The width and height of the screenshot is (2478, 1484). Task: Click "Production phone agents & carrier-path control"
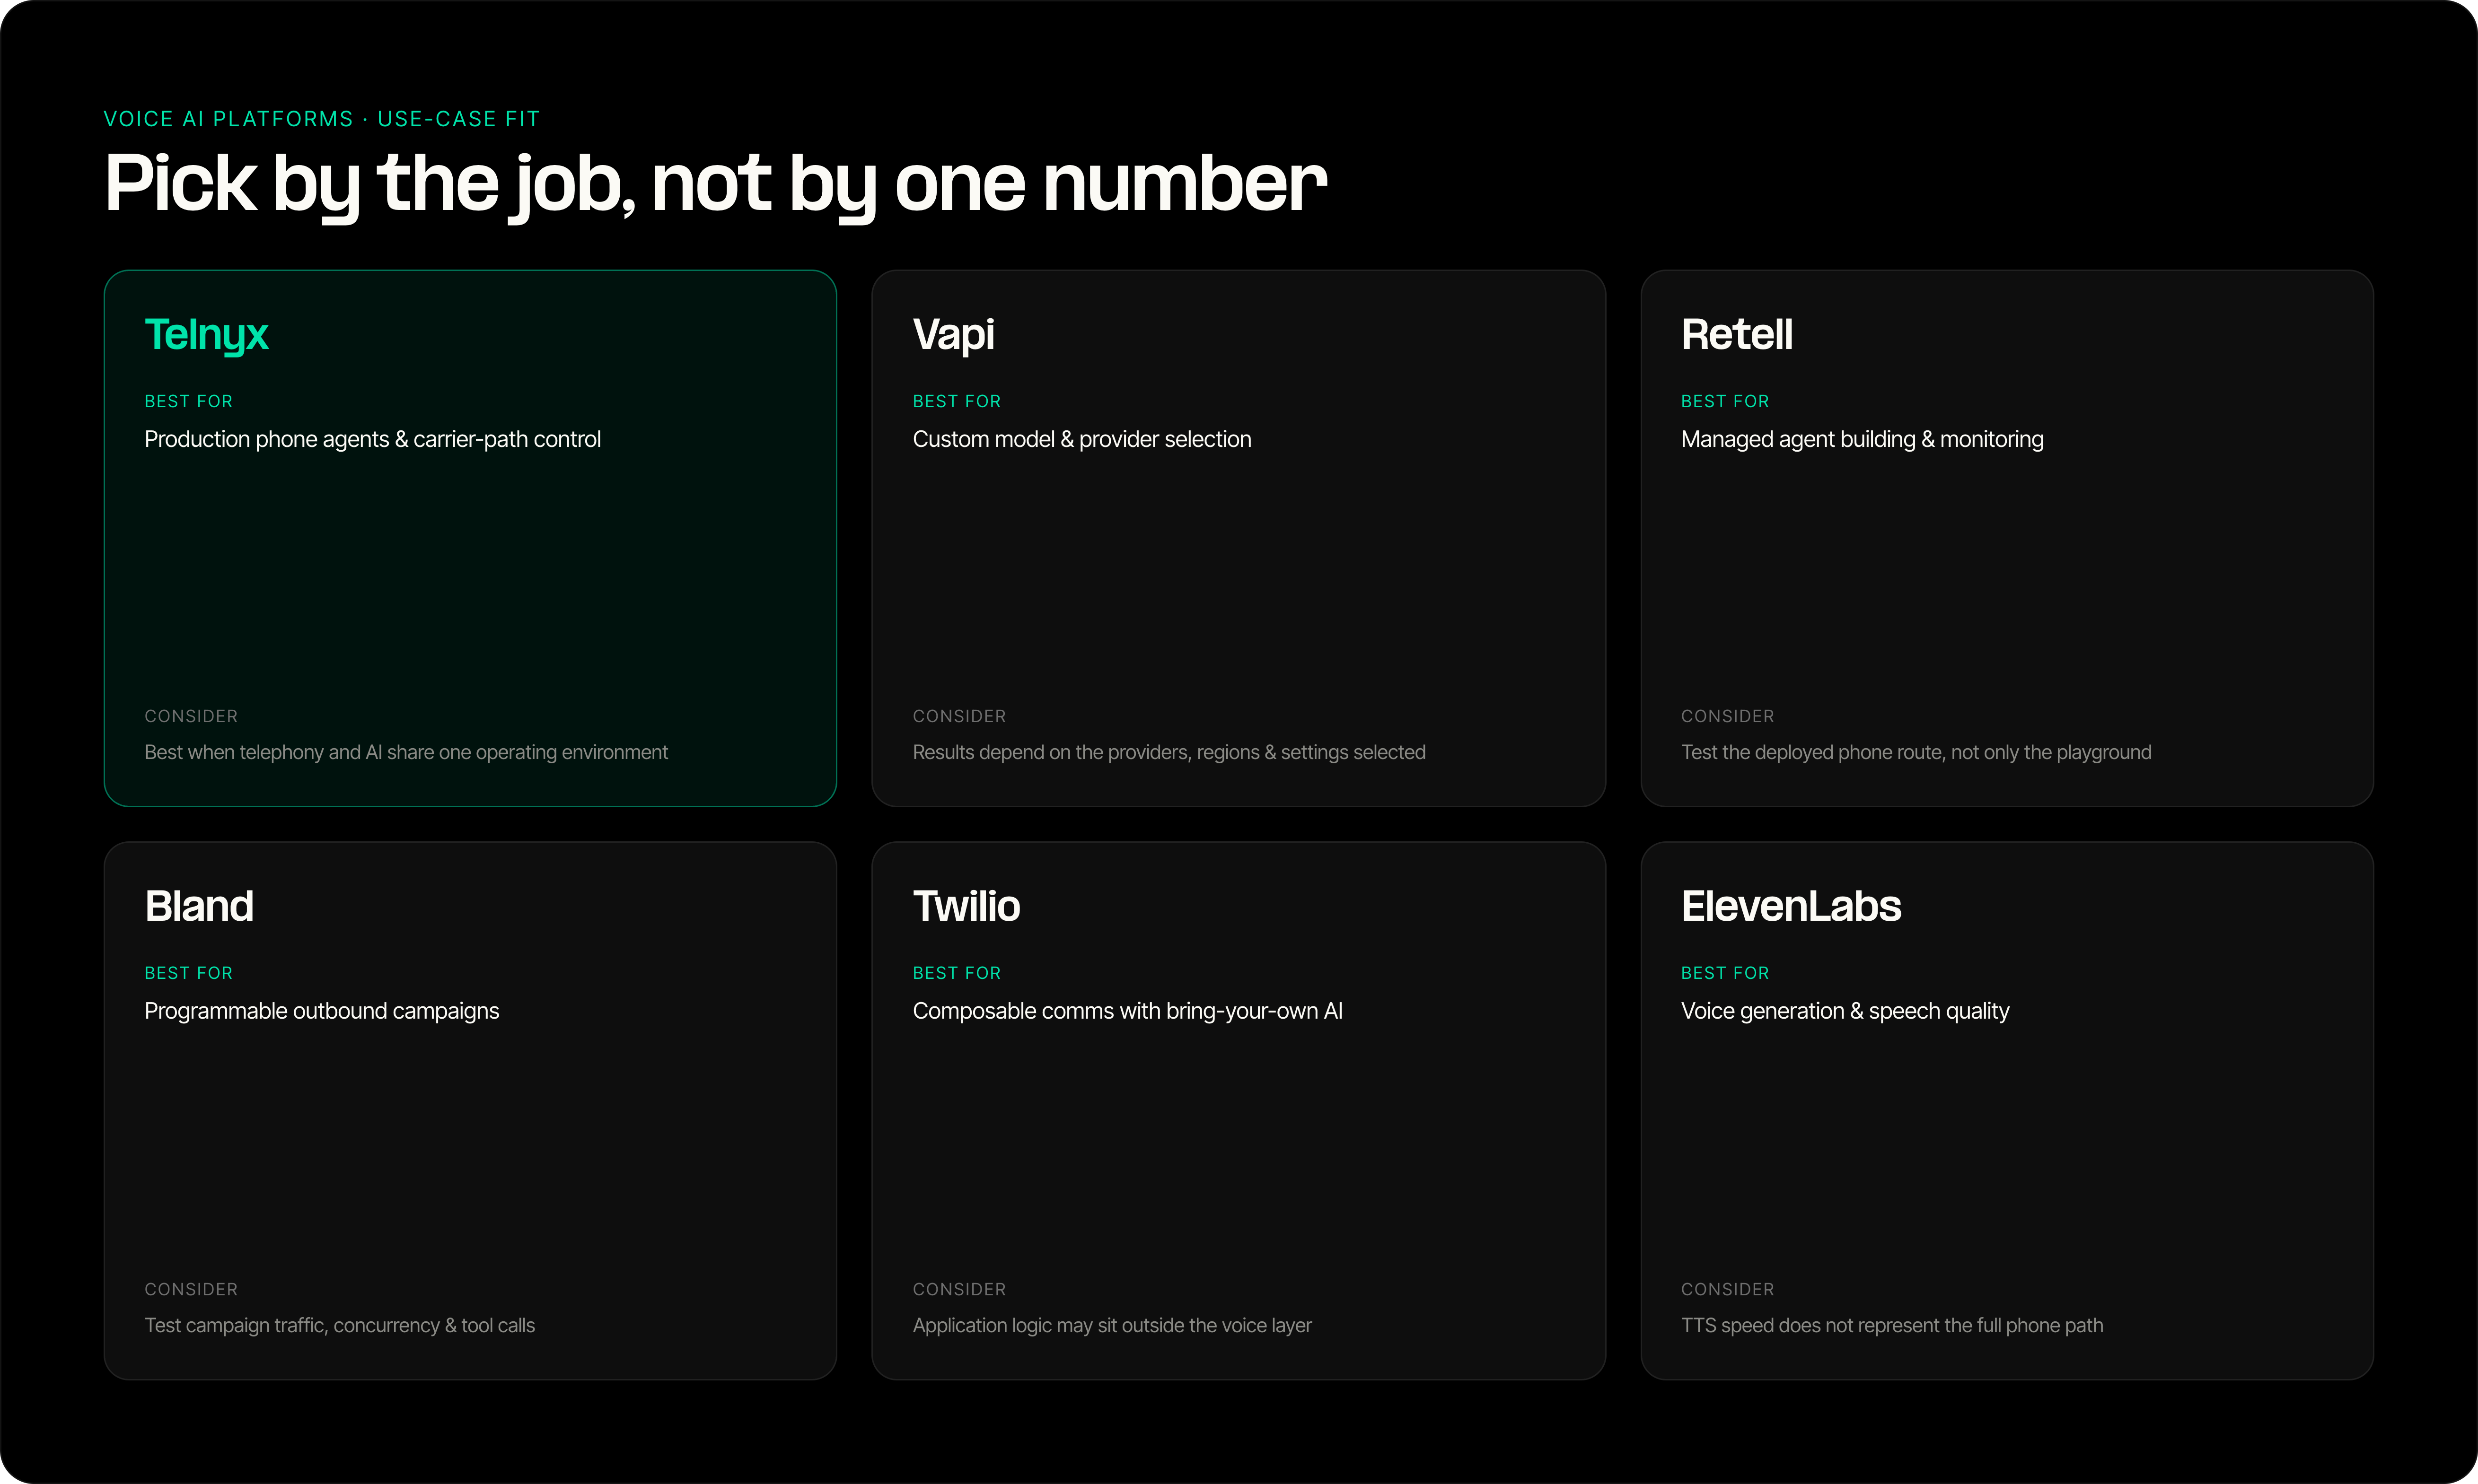pos(372,440)
